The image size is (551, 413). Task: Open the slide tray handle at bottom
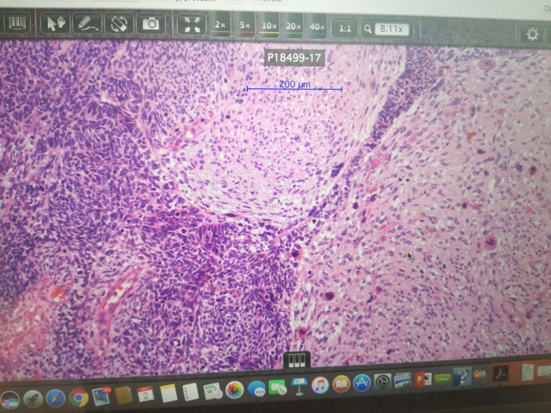(297, 360)
